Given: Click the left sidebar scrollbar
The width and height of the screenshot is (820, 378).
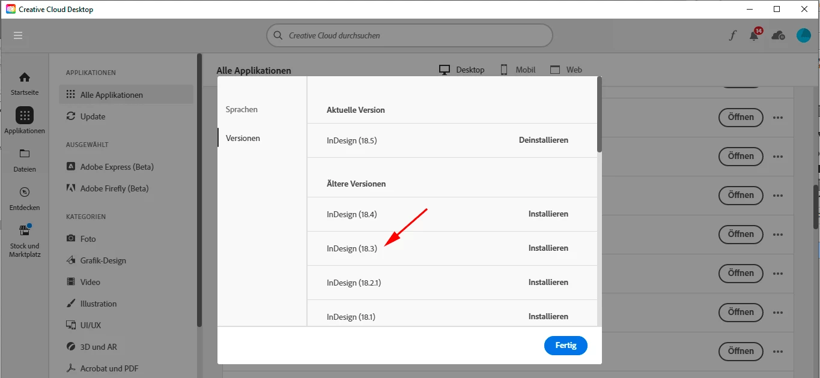Looking at the screenshot, I should pos(199,190).
